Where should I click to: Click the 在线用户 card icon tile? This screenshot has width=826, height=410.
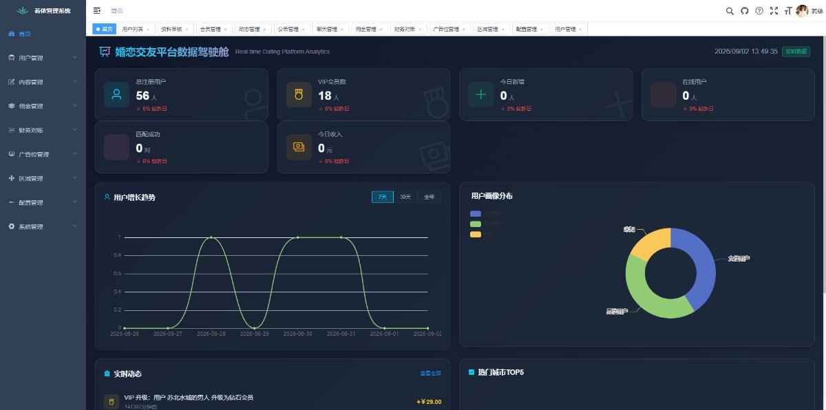663,94
